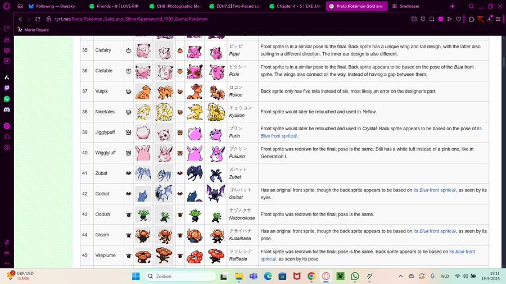Open split screen view icon
Screen dimensions: 506x284
point(414,19)
